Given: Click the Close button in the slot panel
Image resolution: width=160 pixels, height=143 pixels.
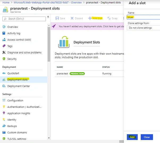Looking at the screenshot, I should tap(147, 137).
